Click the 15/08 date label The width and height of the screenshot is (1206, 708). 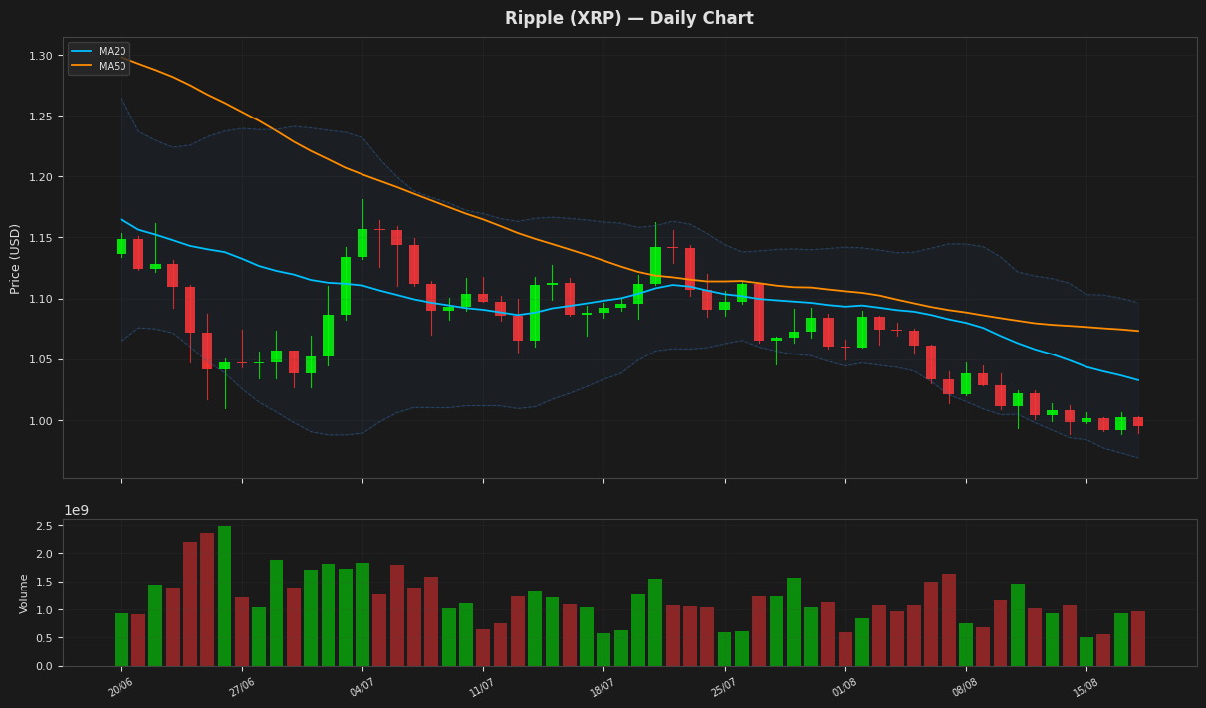[1085, 687]
